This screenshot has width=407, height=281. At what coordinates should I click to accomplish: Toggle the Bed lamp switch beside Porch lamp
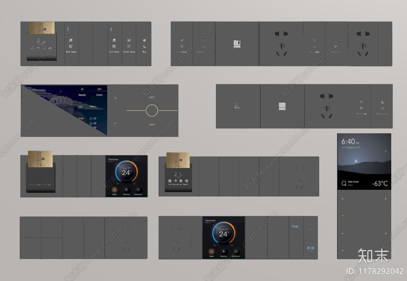114,44
